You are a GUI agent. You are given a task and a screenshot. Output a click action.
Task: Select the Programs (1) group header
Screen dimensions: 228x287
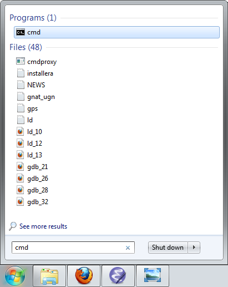(x=33, y=18)
